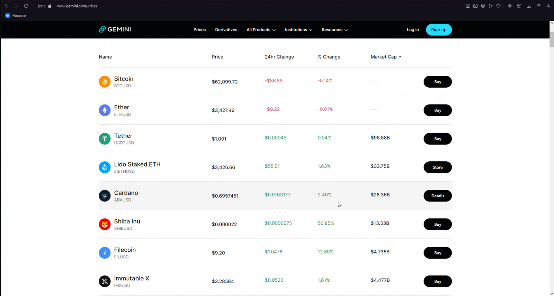Expand the Institutions dropdown
554x296 pixels.
pos(298,30)
